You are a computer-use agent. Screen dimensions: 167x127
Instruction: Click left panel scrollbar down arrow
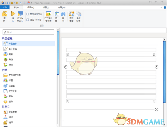(x=58, y=125)
